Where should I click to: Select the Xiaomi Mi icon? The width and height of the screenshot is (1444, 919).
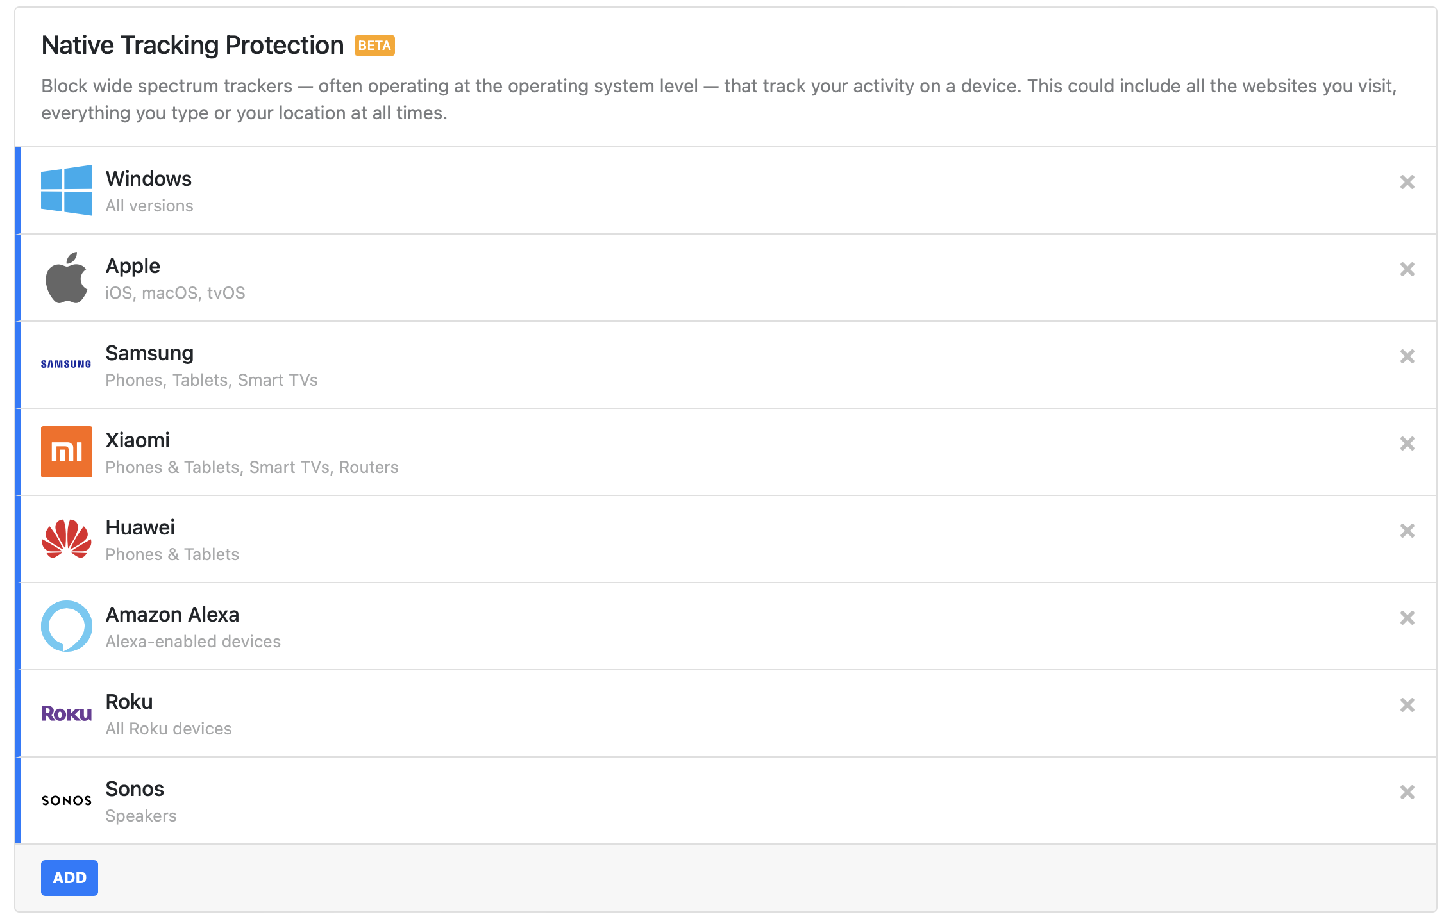coord(66,451)
